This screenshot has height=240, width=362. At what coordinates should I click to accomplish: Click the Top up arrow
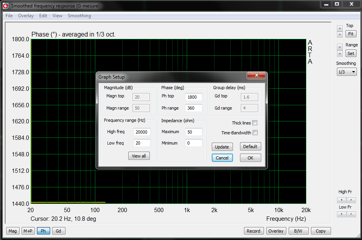coord(340,28)
